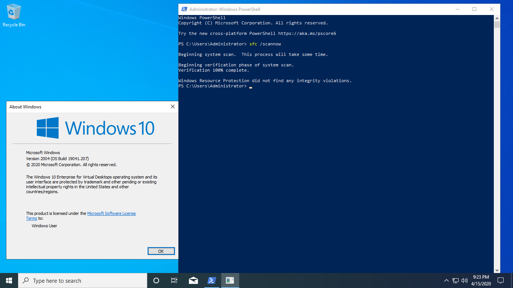Click the 'sfc /scannow' command text

tap(265, 44)
